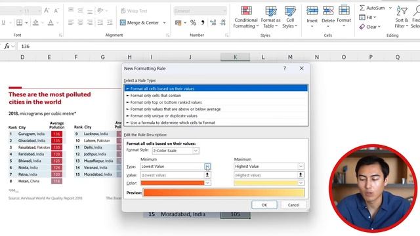The width and height of the screenshot is (420, 236).
Task: Center text horizontally in Alignment group
Action: tap(80, 22)
